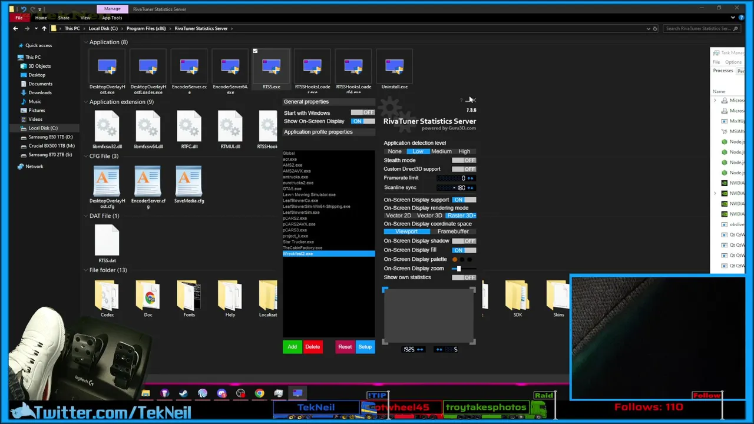This screenshot has width=754, height=424.
Task: Click the up-one-level arrow in Explorer
Action: 44,28
